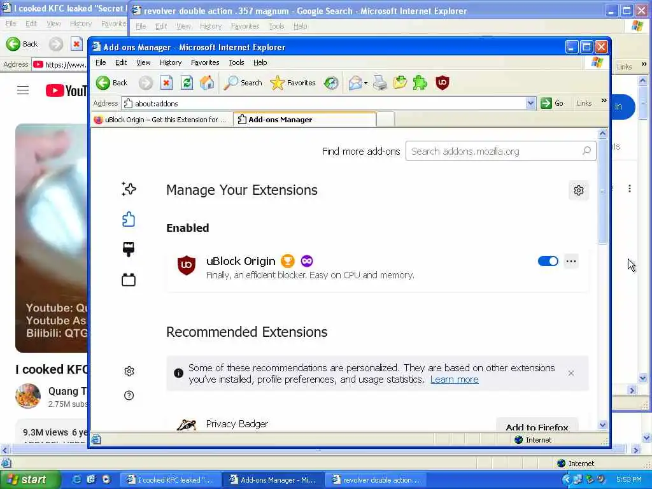Select the Add-ons Manager tab
652x489 pixels.
click(305, 120)
